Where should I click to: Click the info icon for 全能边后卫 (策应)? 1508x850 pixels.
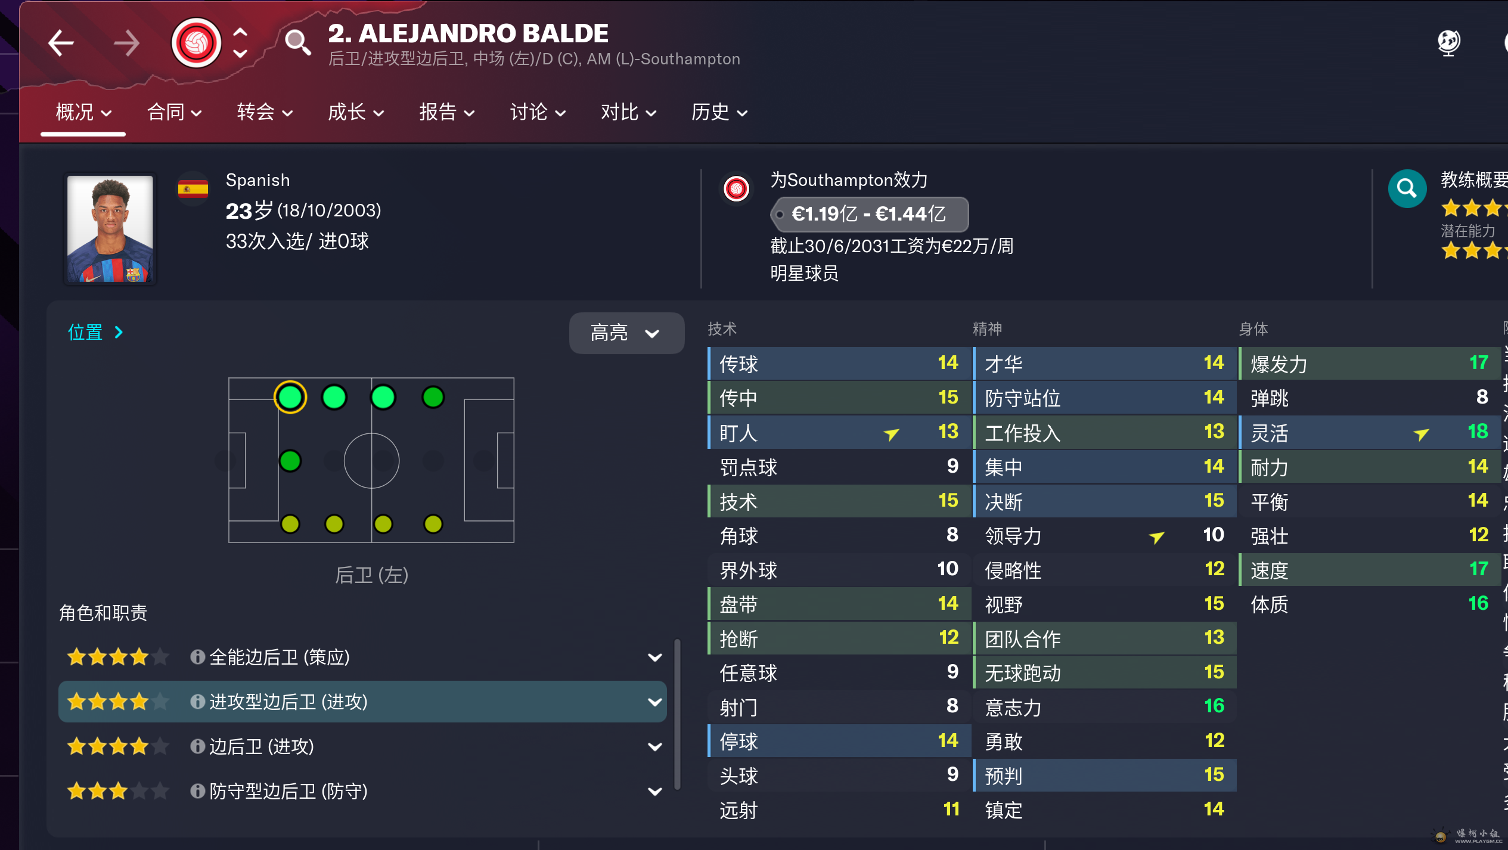[197, 657]
